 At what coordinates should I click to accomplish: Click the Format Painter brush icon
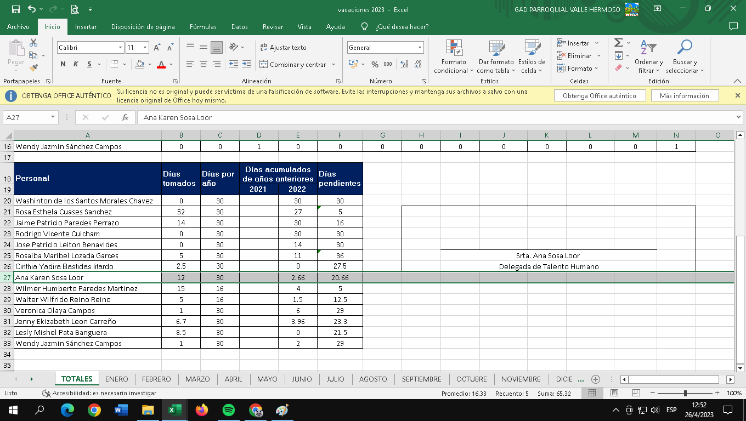pos(34,68)
